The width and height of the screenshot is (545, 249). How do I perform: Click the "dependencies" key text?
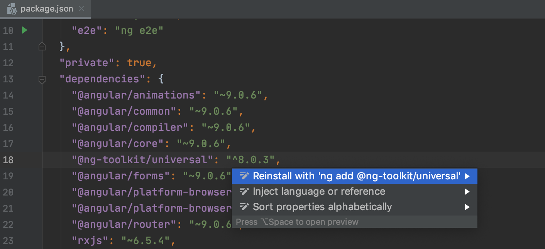(103, 79)
